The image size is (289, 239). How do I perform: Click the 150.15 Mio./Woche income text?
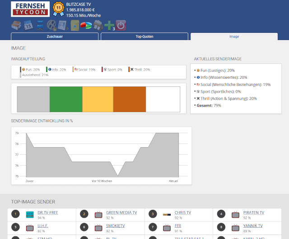84,15
